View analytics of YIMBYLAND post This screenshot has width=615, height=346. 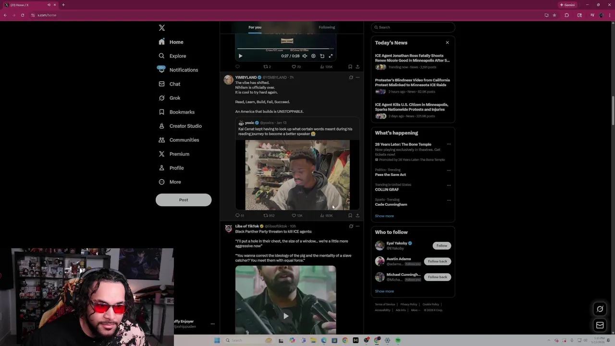326,216
